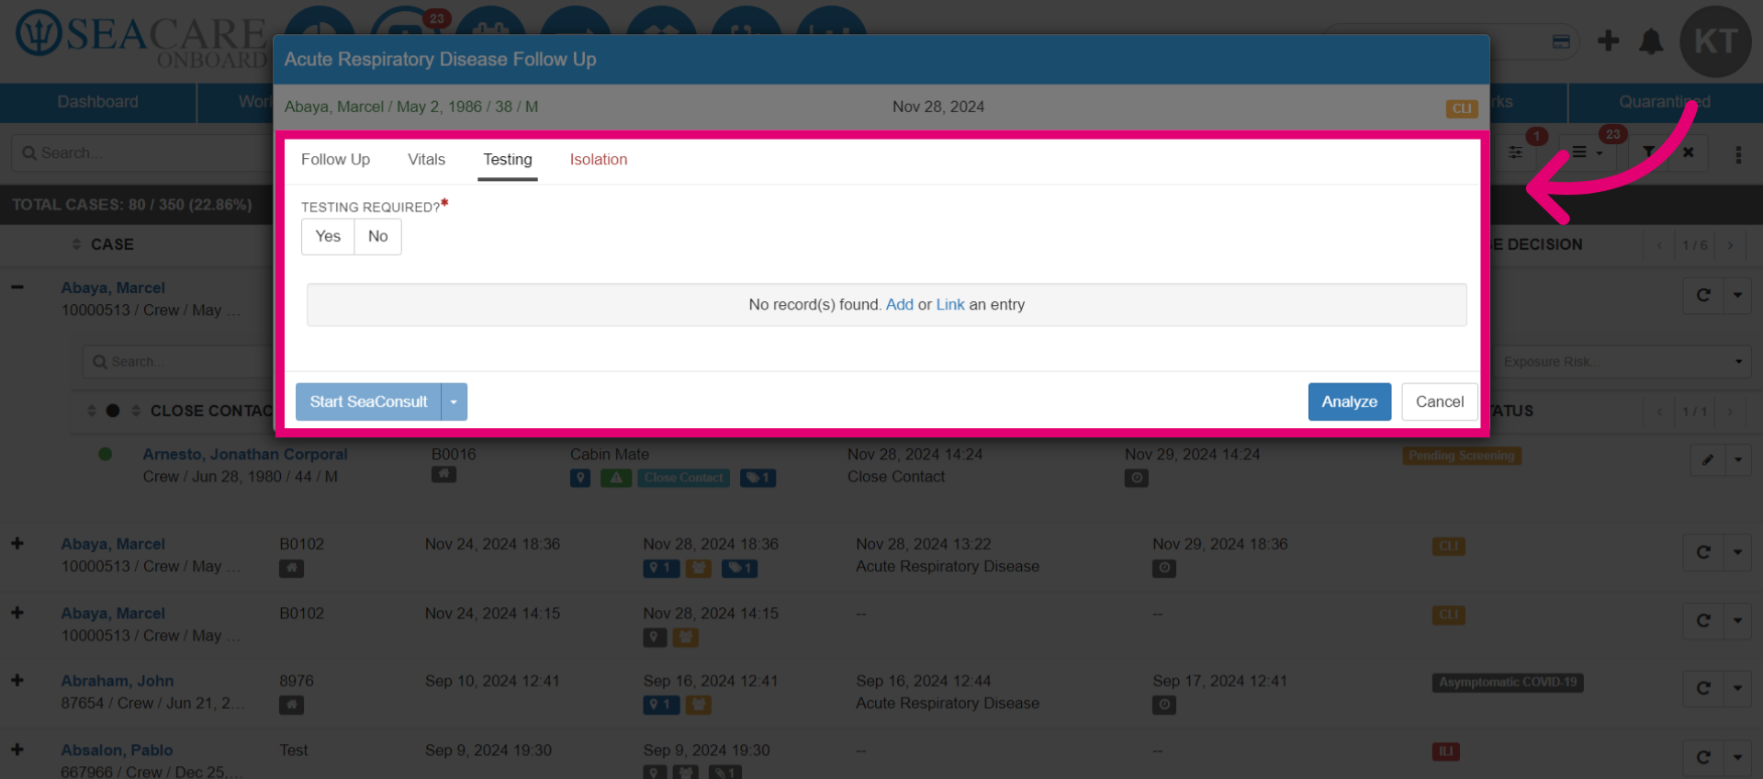Open the Abraham, John case link

[x=118, y=681]
